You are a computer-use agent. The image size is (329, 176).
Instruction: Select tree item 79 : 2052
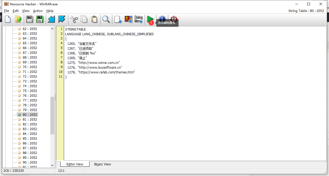click(x=30, y=110)
